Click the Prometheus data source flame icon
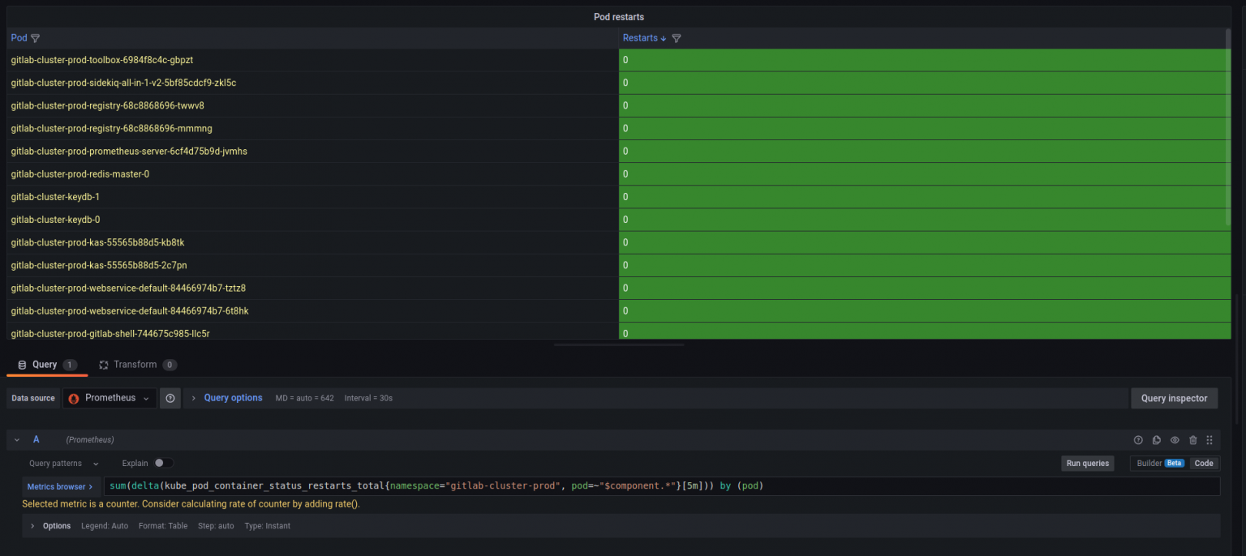The width and height of the screenshot is (1246, 556). pyautogui.click(x=73, y=398)
